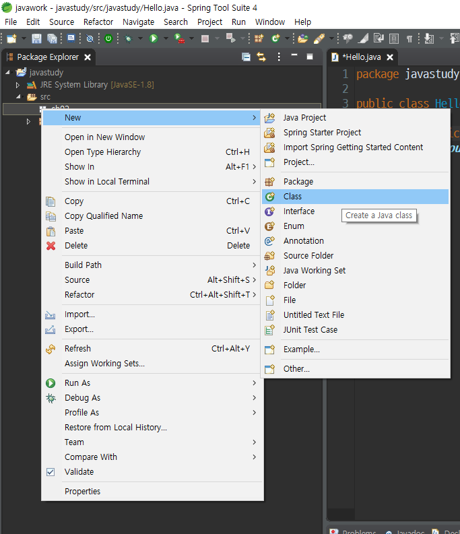Open the Window menu

point(270,22)
